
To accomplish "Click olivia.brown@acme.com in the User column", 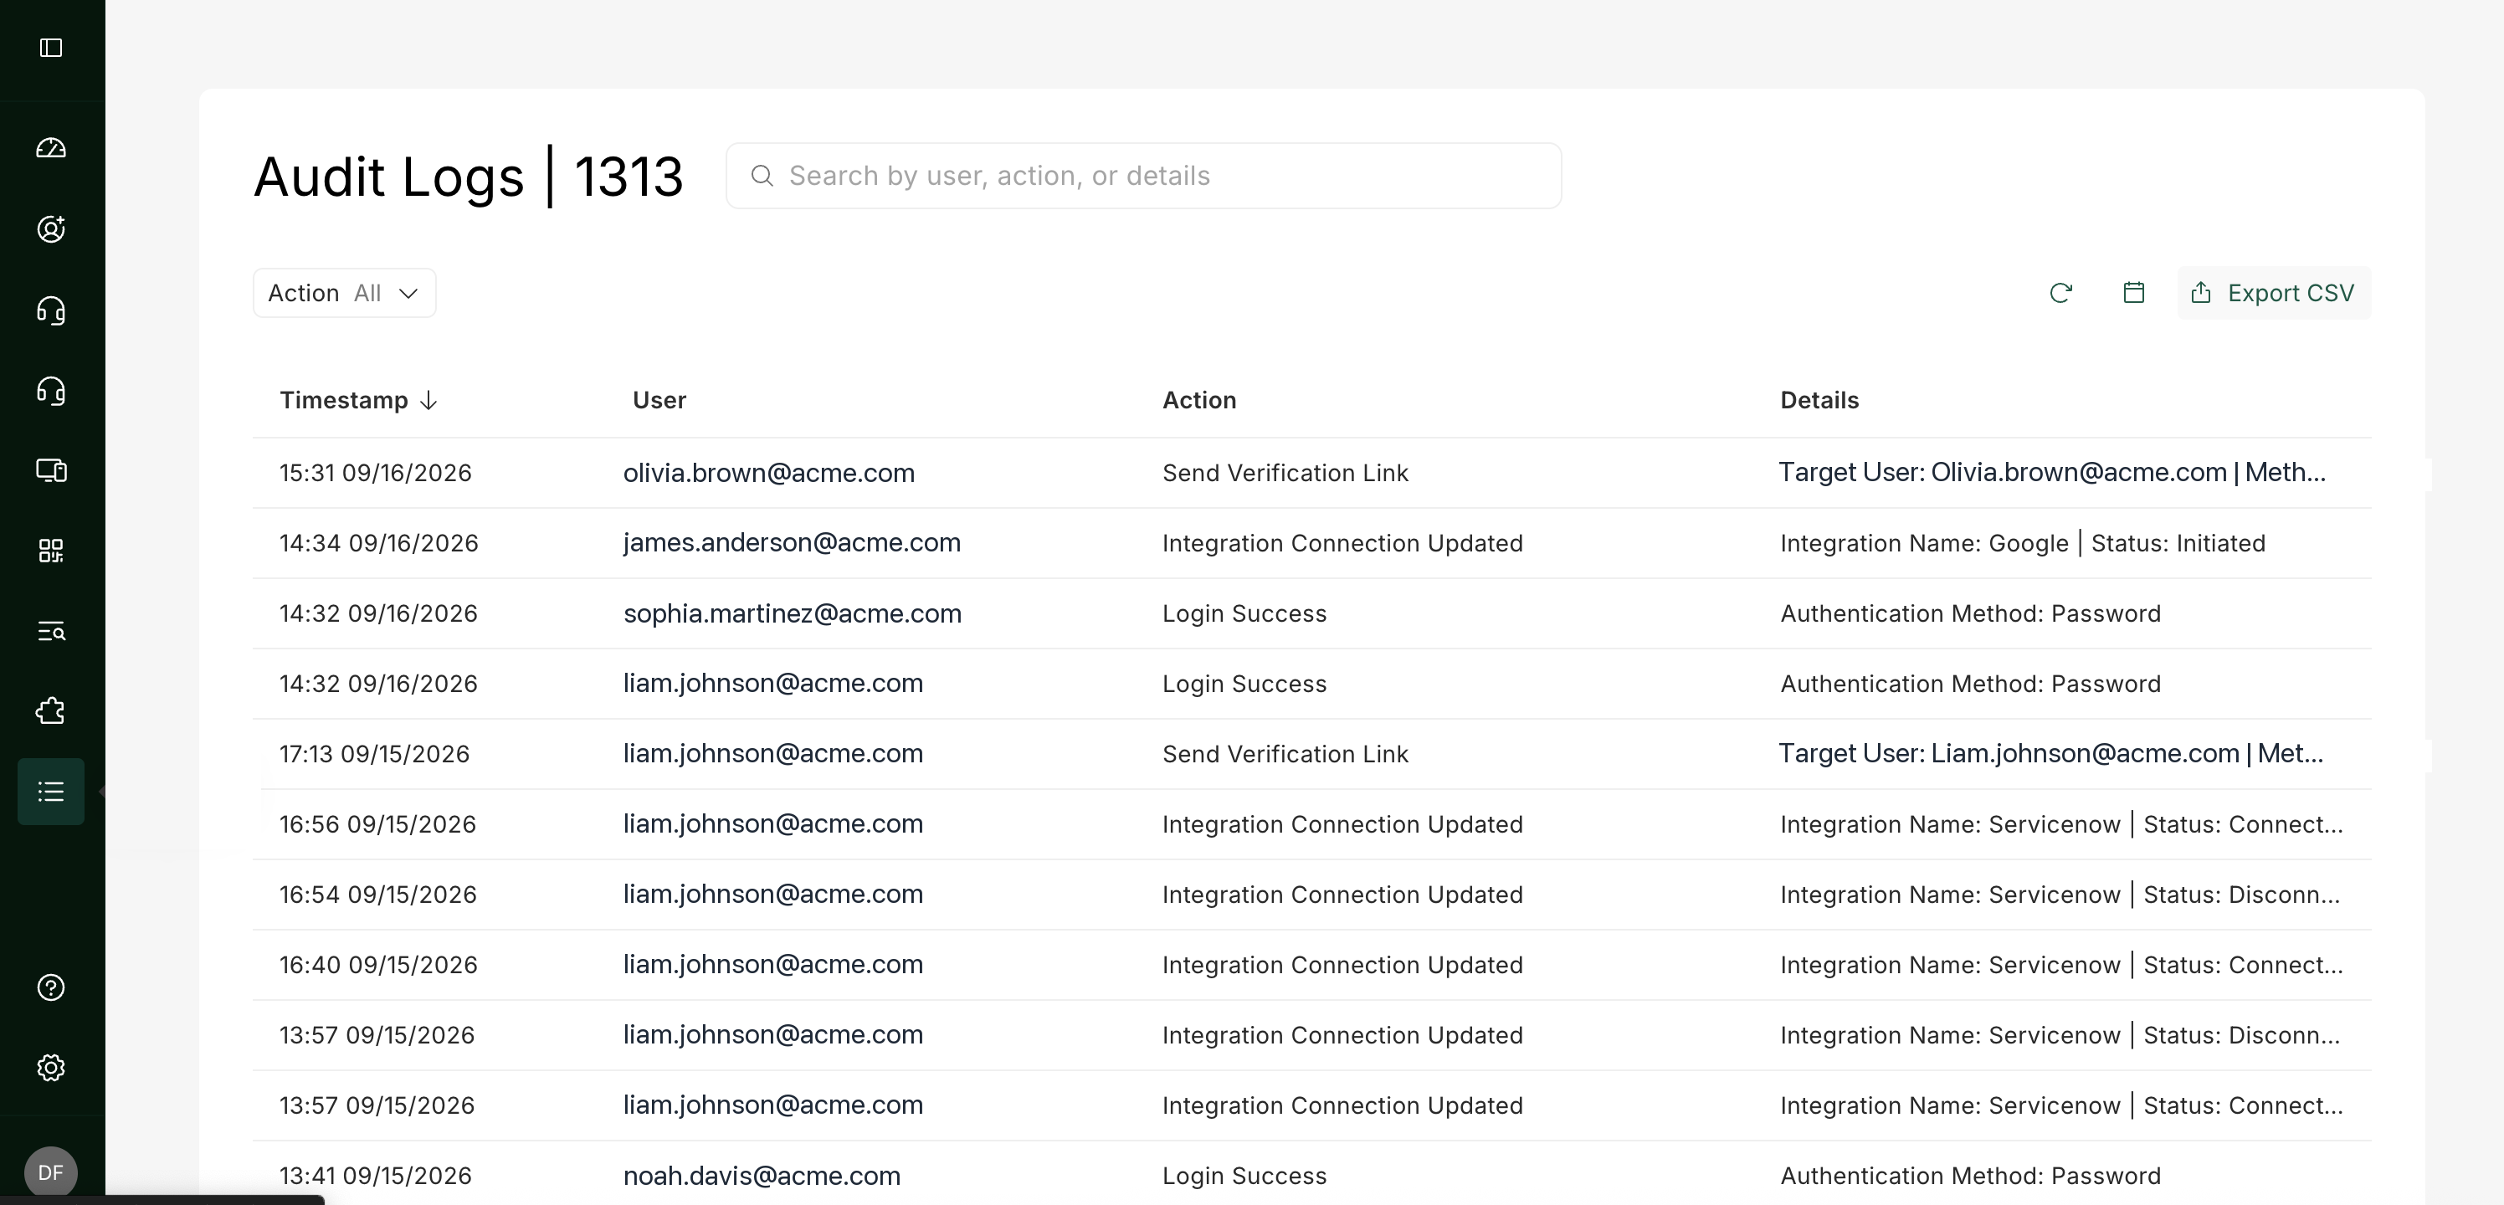I will point(769,474).
